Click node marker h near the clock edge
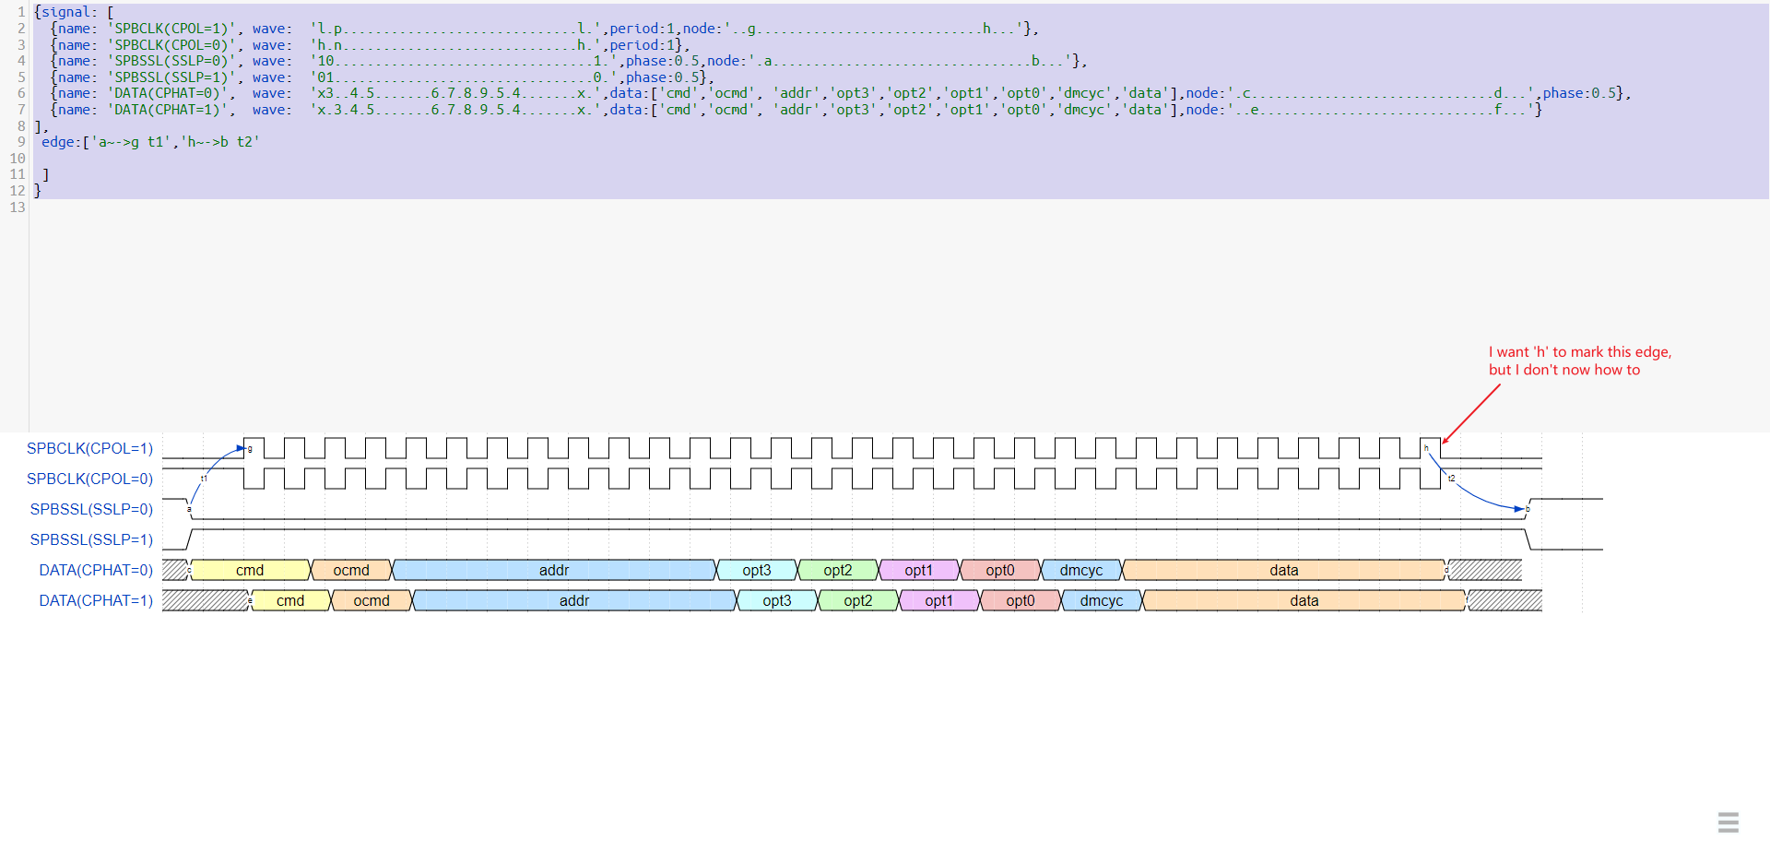The image size is (1770, 864). click(1426, 447)
